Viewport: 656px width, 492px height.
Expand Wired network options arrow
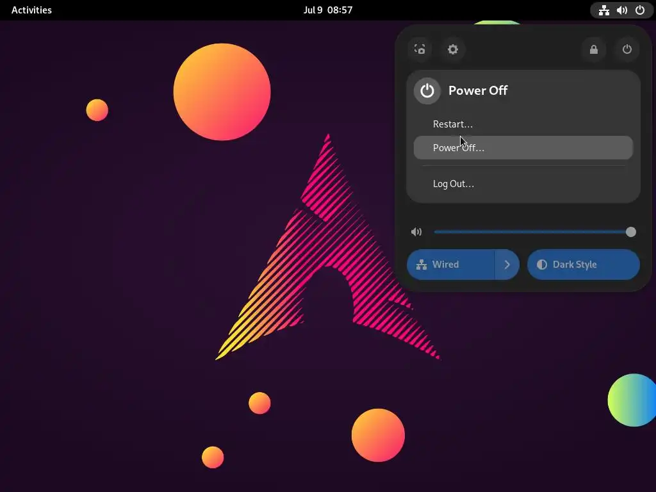click(x=507, y=265)
